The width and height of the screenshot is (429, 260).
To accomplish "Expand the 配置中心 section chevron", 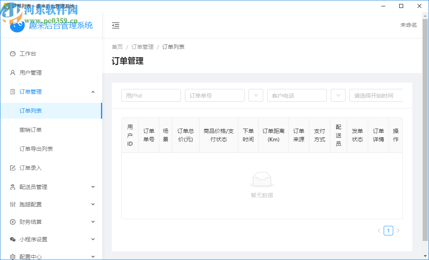I will (93, 256).
